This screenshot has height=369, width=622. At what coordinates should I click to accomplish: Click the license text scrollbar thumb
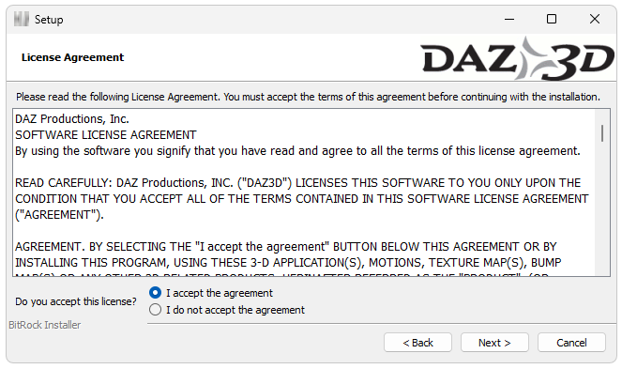pos(602,133)
